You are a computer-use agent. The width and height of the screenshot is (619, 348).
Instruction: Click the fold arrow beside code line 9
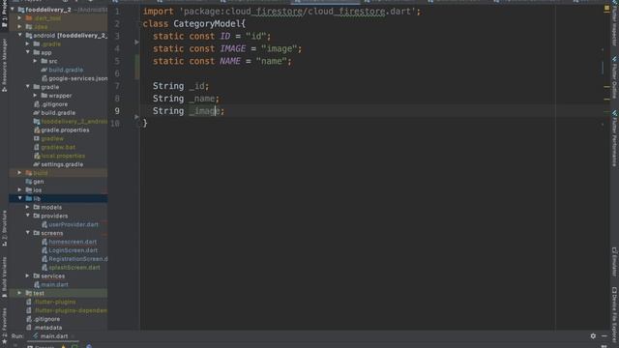point(136,117)
